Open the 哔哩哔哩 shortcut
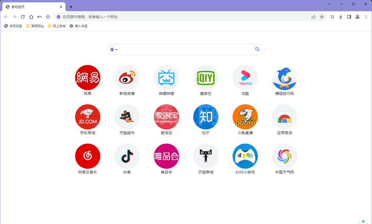 pos(166,78)
